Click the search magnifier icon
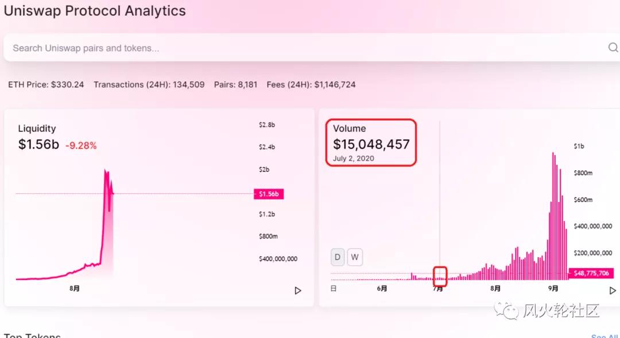The image size is (620, 338). point(613,48)
